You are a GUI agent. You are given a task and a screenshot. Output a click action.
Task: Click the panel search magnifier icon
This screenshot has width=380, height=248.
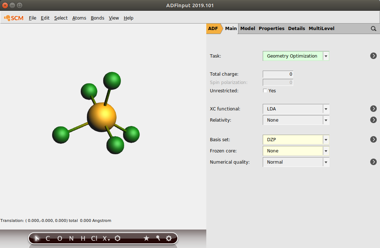tap(373, 29)
